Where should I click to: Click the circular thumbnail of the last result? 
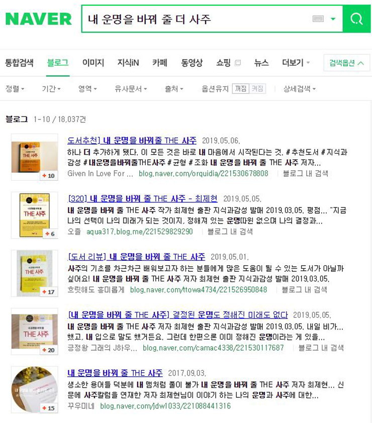click(35, 389)
